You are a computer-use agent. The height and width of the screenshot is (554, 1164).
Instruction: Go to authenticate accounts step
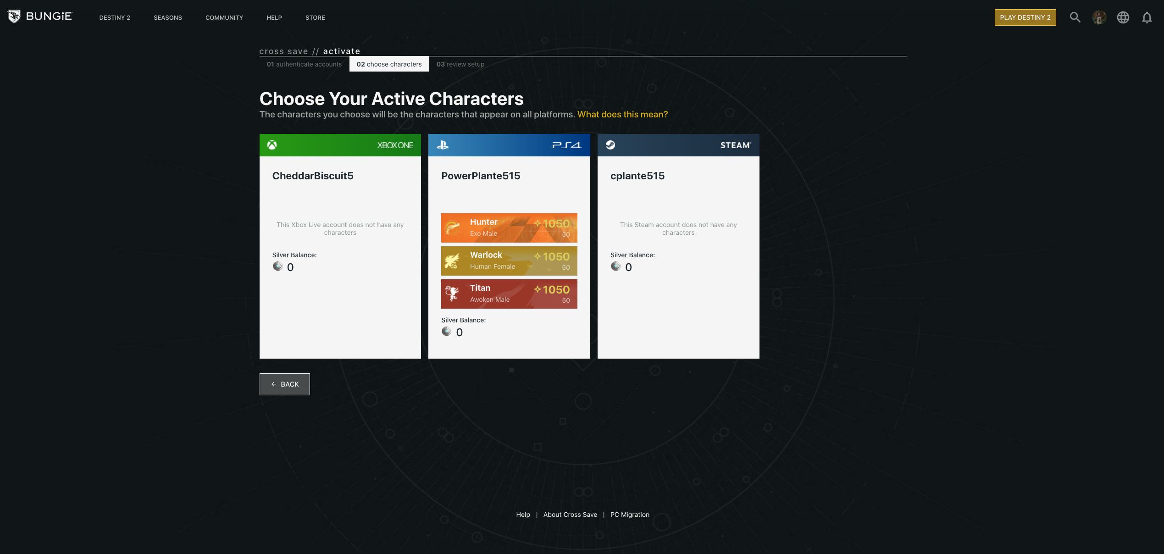[x=304, y=64]
